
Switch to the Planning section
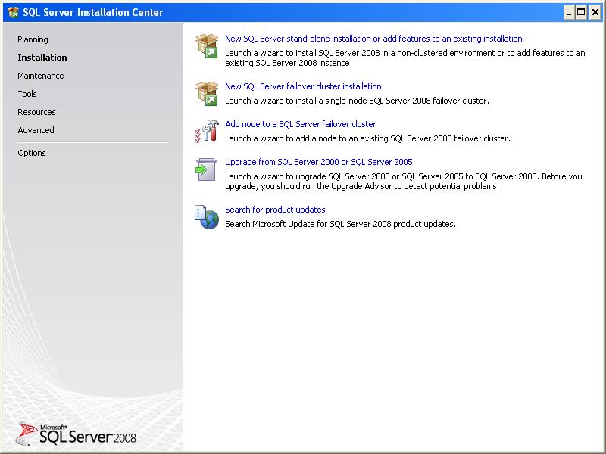tap(33, 39)
